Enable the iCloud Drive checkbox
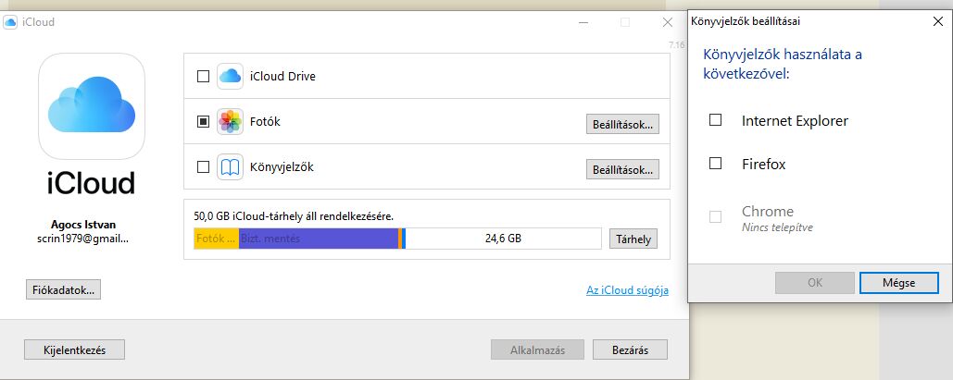 203,77
